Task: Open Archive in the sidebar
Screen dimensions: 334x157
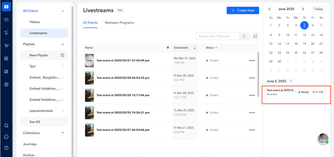Action: [x=28, y=155]
